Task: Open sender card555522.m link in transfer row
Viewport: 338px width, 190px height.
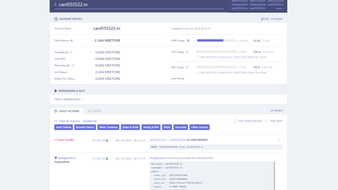Action: point(158,140)
